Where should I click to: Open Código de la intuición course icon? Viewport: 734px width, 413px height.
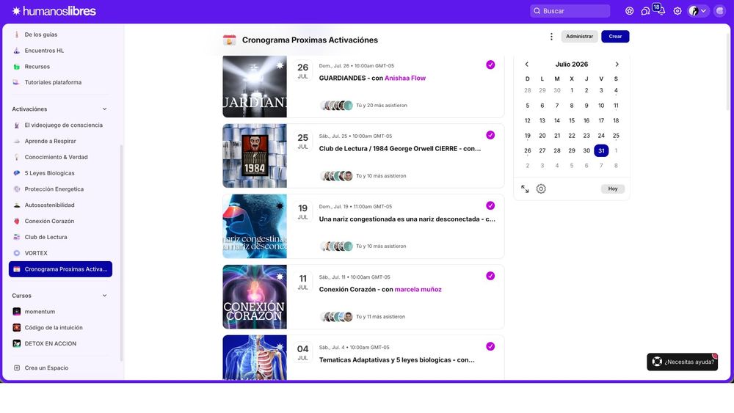click(17, 327)
